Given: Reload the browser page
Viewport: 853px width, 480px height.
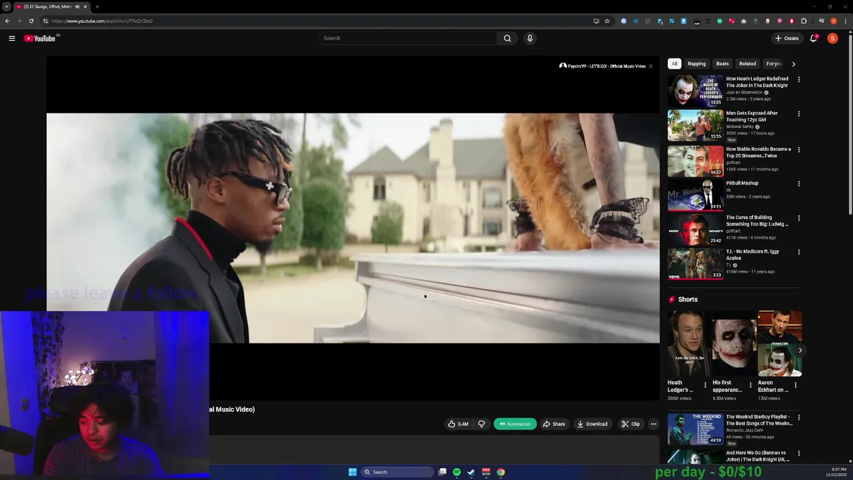Looking at the screenshot, I should (x=31, y=21).
